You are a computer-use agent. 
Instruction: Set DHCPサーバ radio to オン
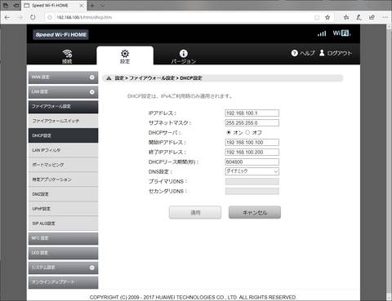click(x=229, y=132)
